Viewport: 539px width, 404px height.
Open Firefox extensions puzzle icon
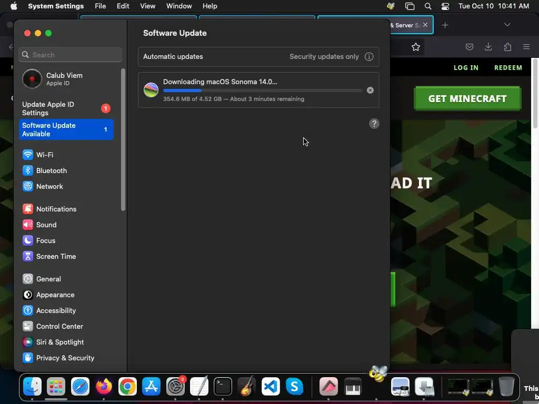507,47
